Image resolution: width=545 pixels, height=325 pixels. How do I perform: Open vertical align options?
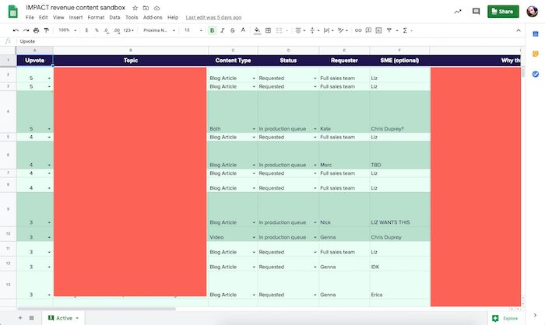point(315,30)
